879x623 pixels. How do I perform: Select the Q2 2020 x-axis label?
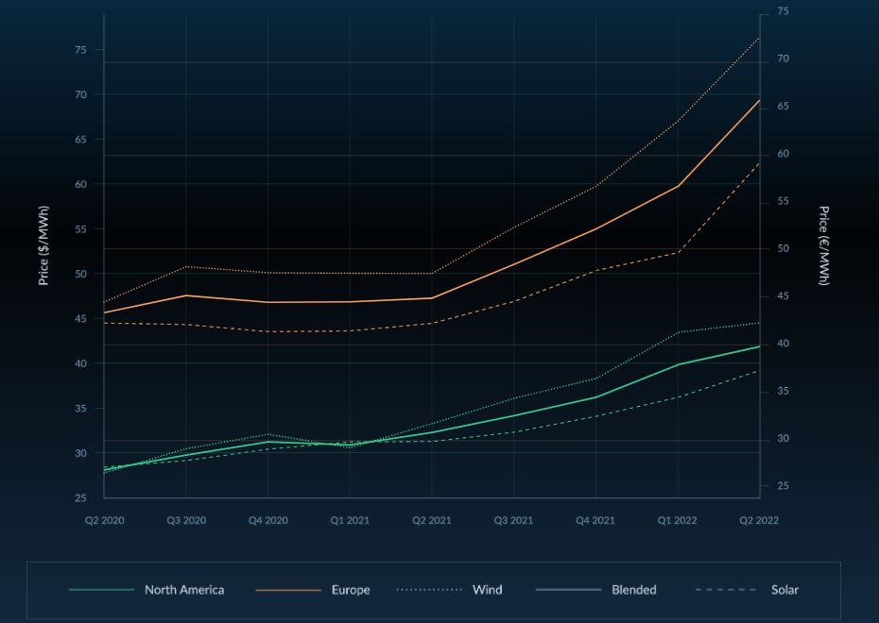pos(105,520)
